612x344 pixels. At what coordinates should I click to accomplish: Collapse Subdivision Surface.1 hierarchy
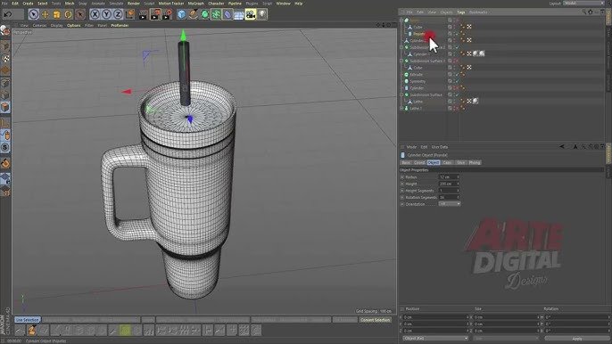(401, 61)
